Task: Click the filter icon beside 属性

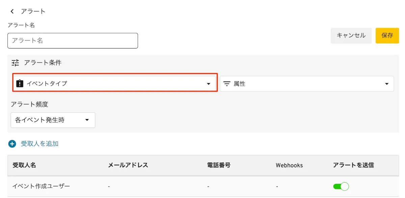Action: point(227,84)
